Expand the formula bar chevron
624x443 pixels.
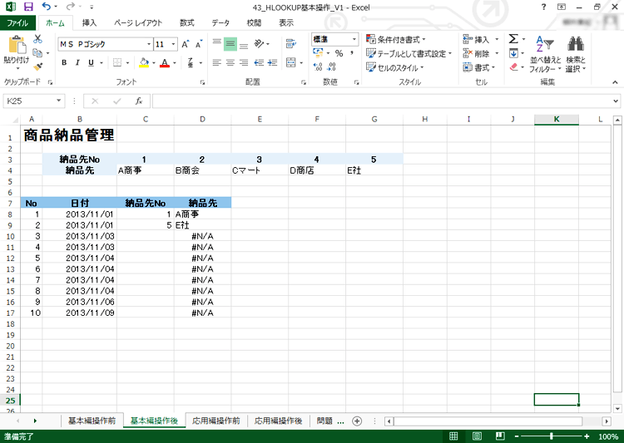tap(616, 101)
